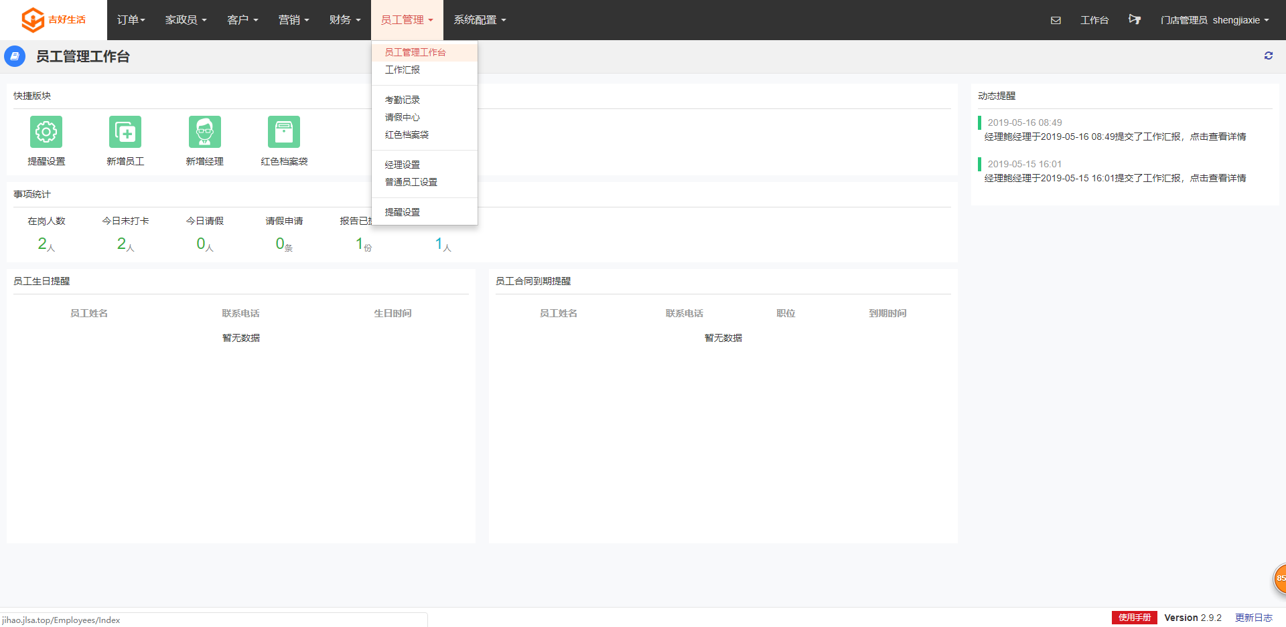
Task: Select 员工管理工作台 in the dropdown menu
Action: point(425,52)
